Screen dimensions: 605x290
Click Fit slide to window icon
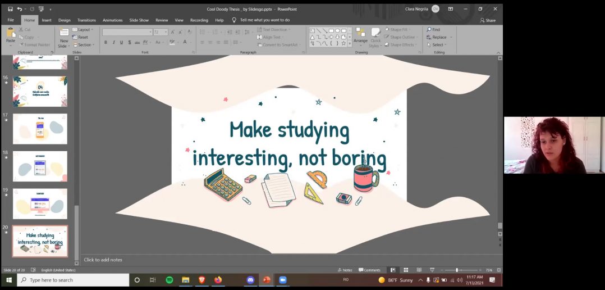pyautogui.click(x=499, y=270)
